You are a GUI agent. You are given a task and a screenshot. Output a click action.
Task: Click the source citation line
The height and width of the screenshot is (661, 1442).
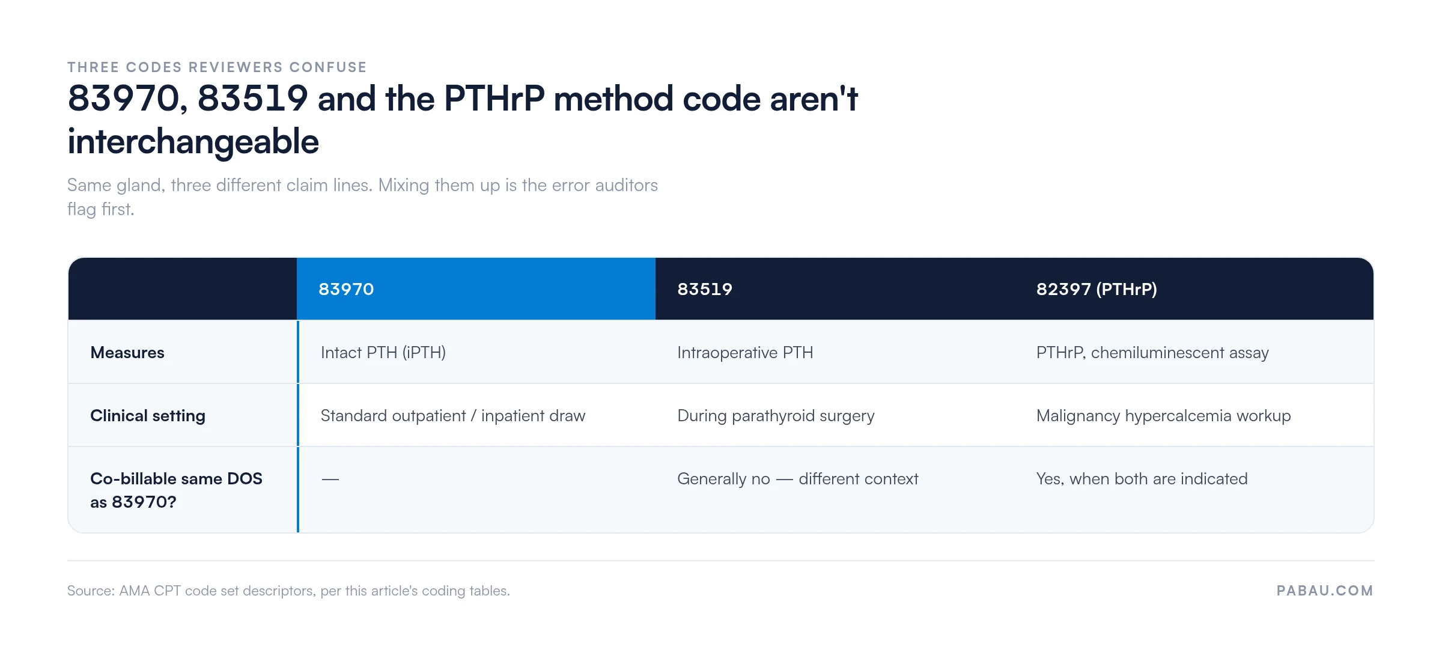pos(288,591)
